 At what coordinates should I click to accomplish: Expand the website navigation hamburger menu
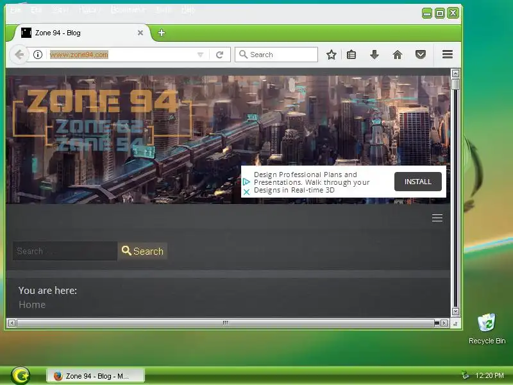click(437, 218)
